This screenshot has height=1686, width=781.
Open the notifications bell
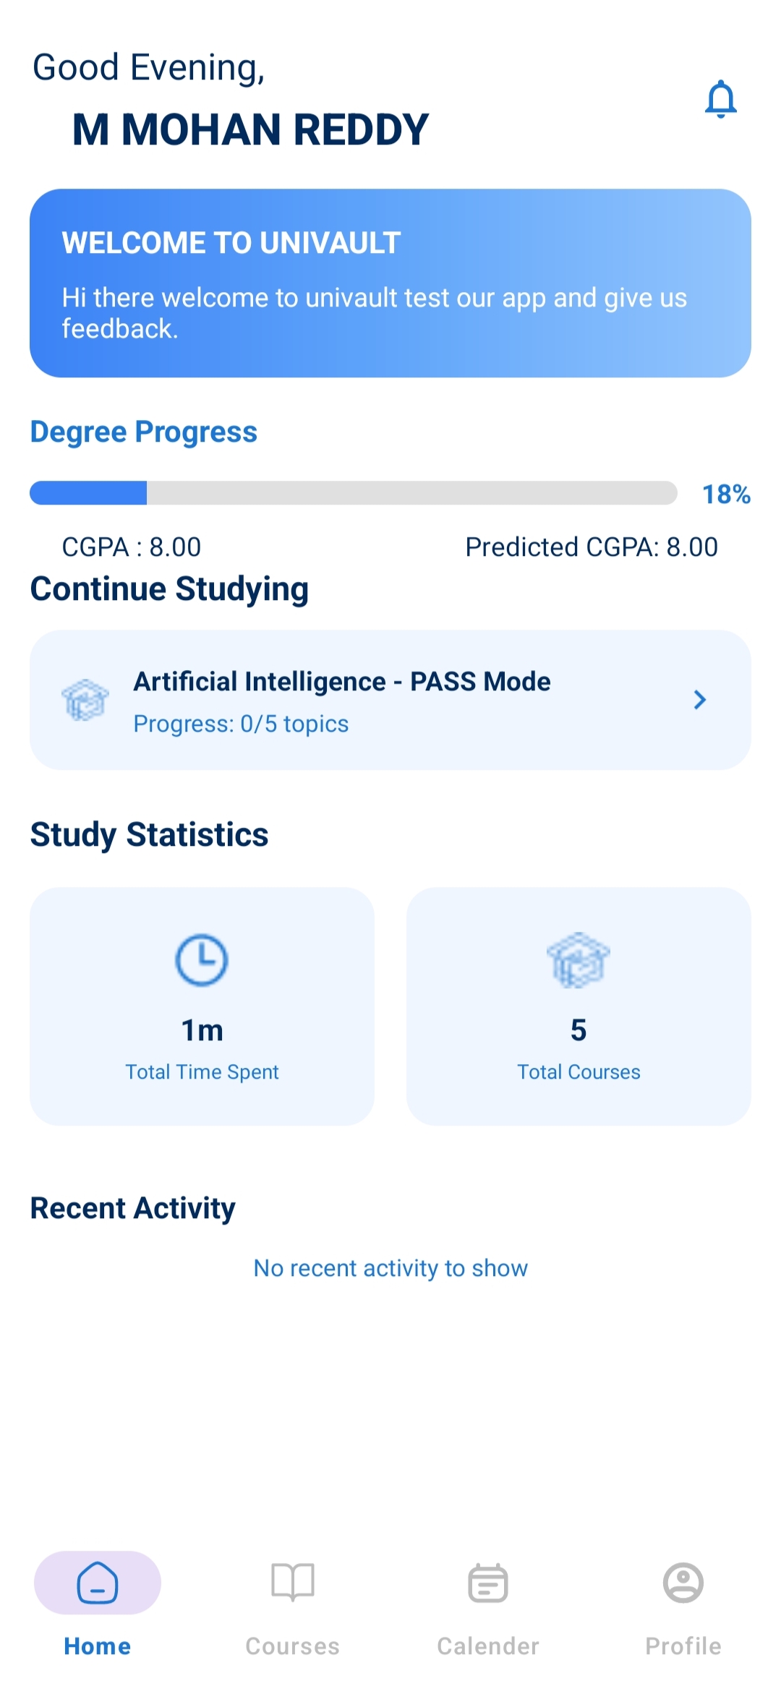720,99
